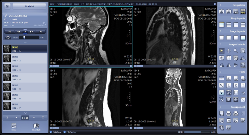The width and height of the screenshot is (249, 135).
Task: Select the magnifier zoom tool
Action: [x=236, y=51]
